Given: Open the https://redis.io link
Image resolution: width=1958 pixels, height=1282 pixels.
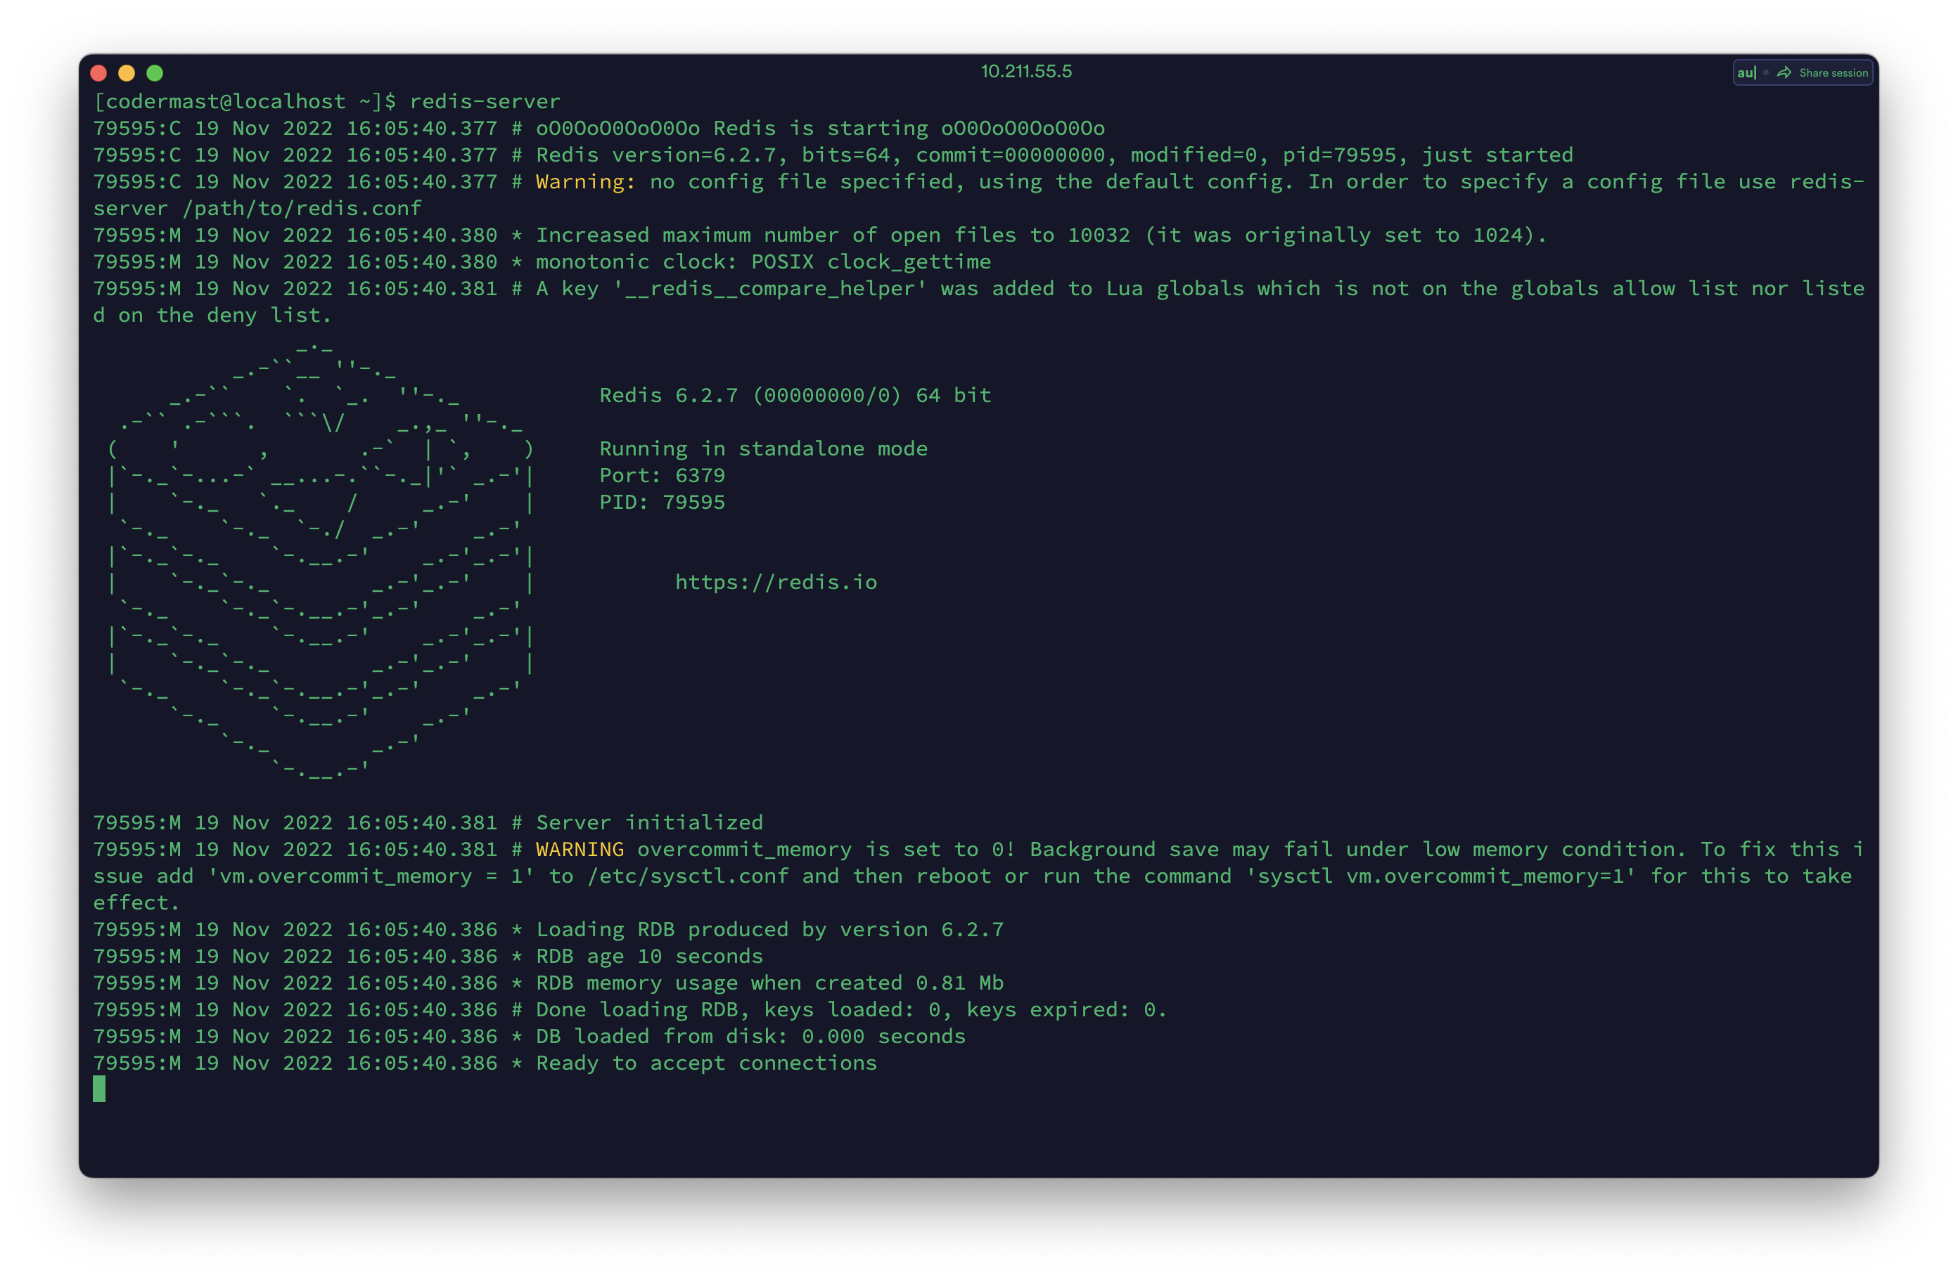Looking at the screenshot, I should 776,582.
